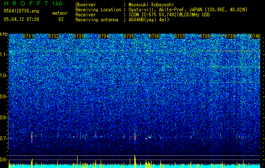The image size is (265, 168).
Task: Click the 1.0 frequency axis label
Action: [x=4, y=76]
